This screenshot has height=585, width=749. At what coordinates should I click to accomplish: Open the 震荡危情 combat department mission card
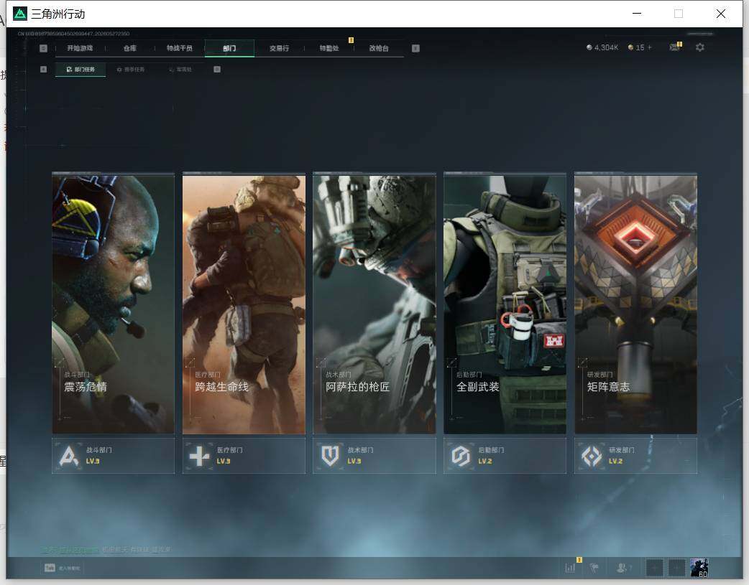pyautogui.click(x=113, y=304)
